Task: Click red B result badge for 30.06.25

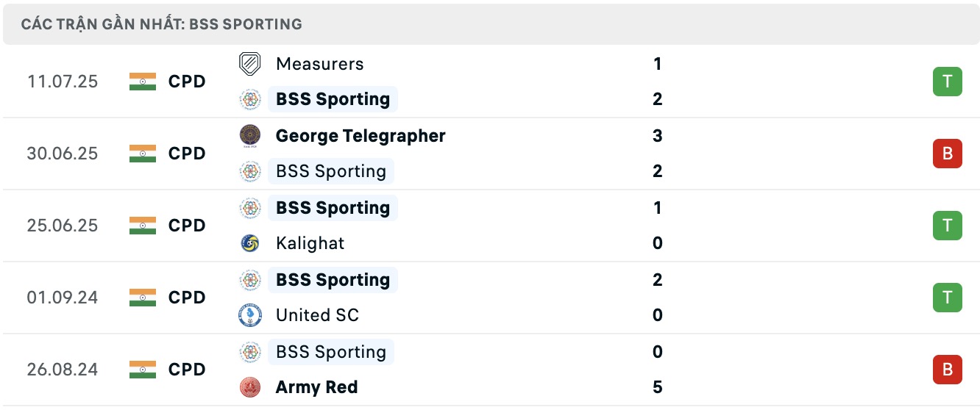Action: 947,154
